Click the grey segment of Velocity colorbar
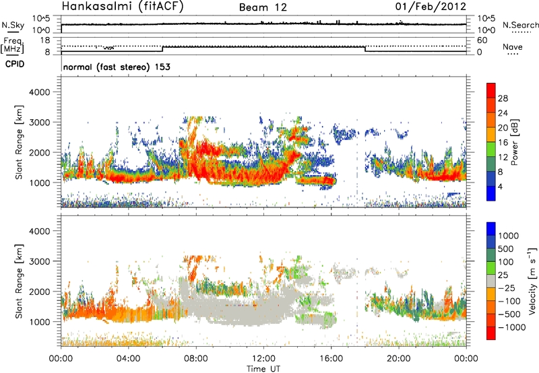Viewport: 539px width, 373px height. click(x=491, y=281)
